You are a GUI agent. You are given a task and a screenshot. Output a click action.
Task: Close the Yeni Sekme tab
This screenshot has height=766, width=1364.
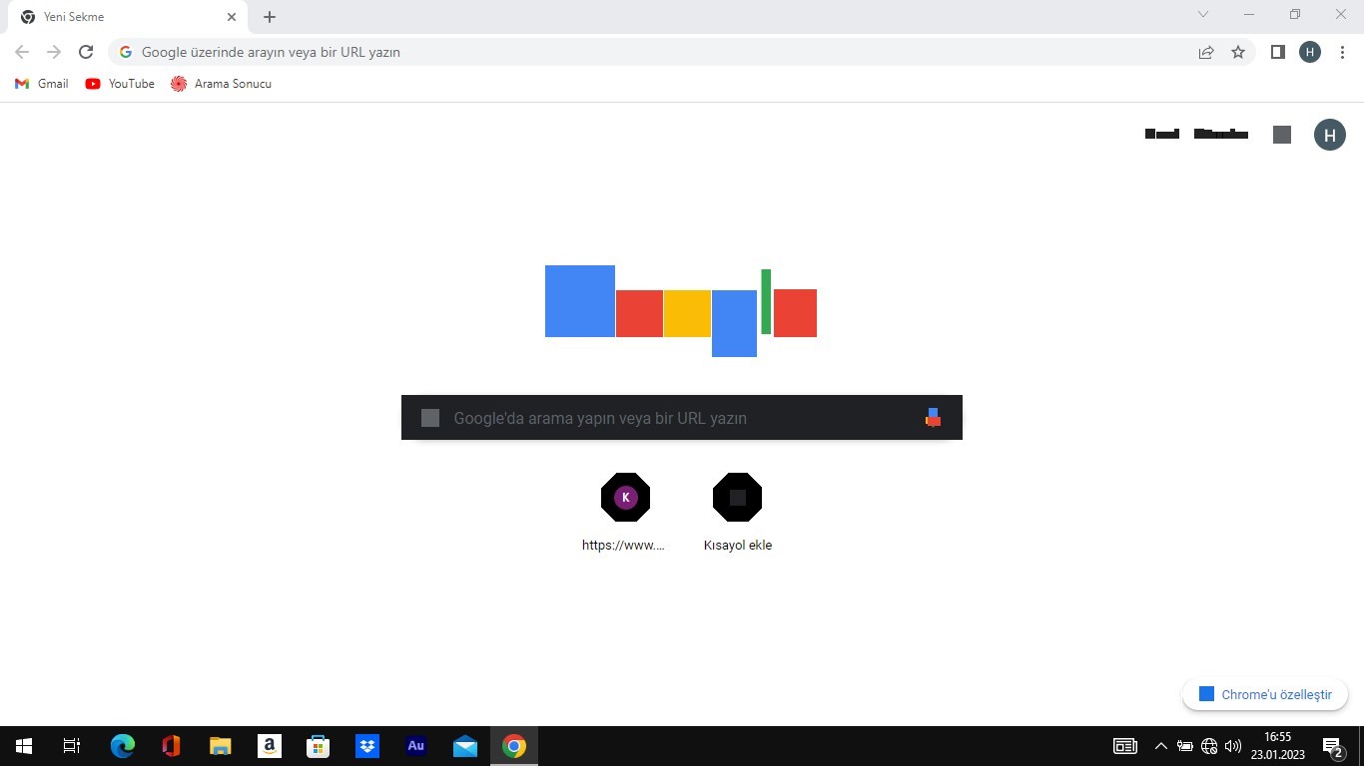[232, 17]
